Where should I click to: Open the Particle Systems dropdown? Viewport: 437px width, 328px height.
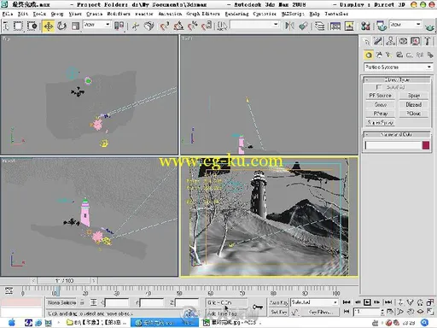398,67
